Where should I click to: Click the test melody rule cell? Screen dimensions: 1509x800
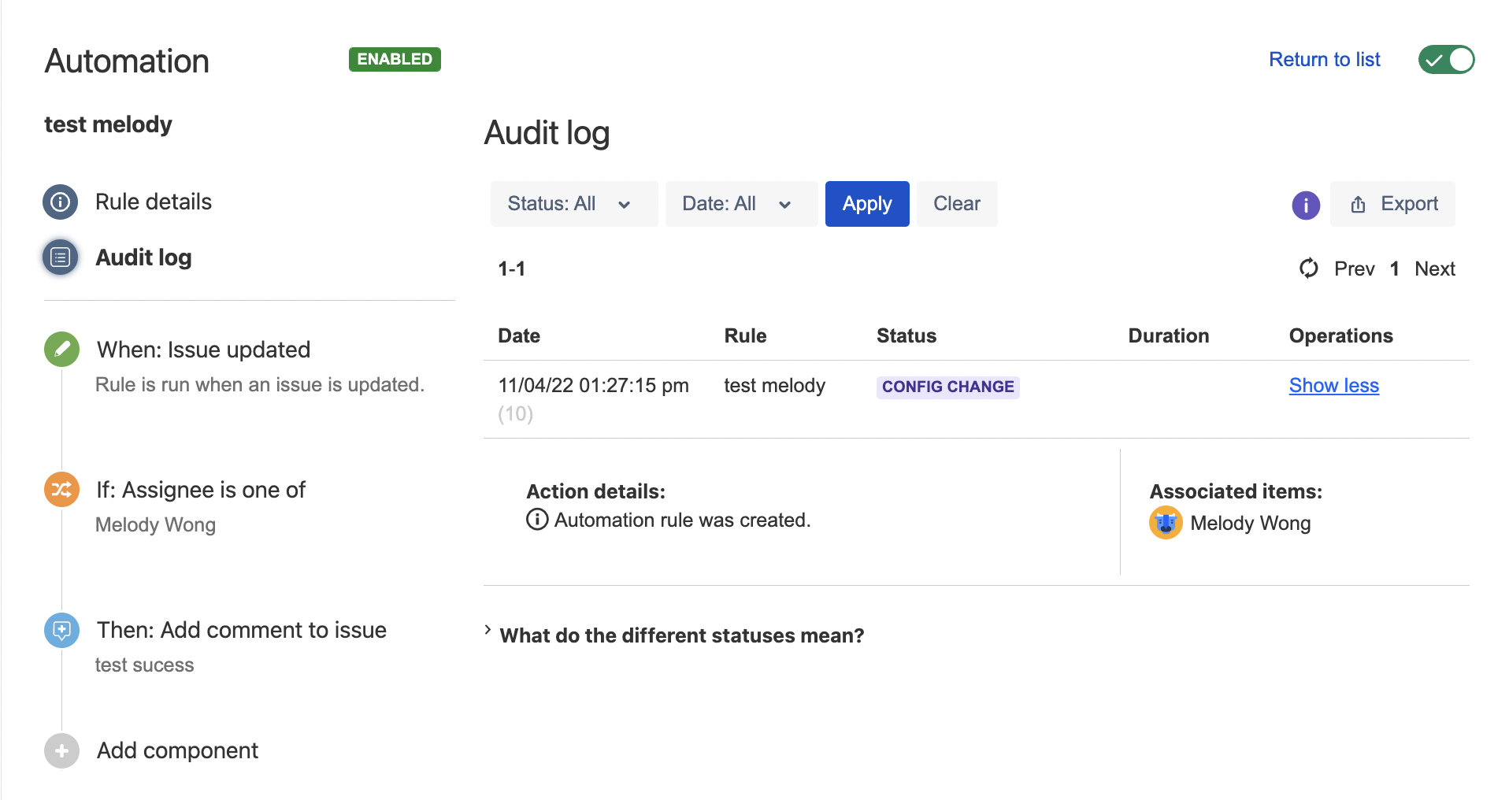[x=775, y=386]
